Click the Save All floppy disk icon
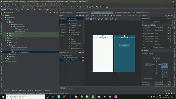 click(x=5, y=7)
